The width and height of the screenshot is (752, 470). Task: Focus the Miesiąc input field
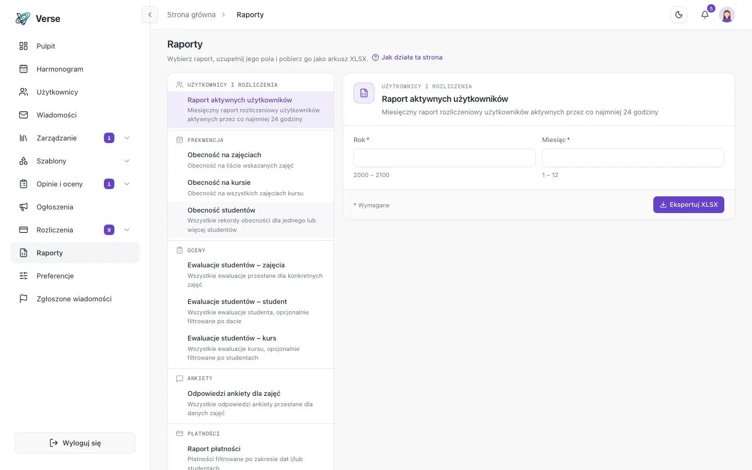[x=633, y=158]
